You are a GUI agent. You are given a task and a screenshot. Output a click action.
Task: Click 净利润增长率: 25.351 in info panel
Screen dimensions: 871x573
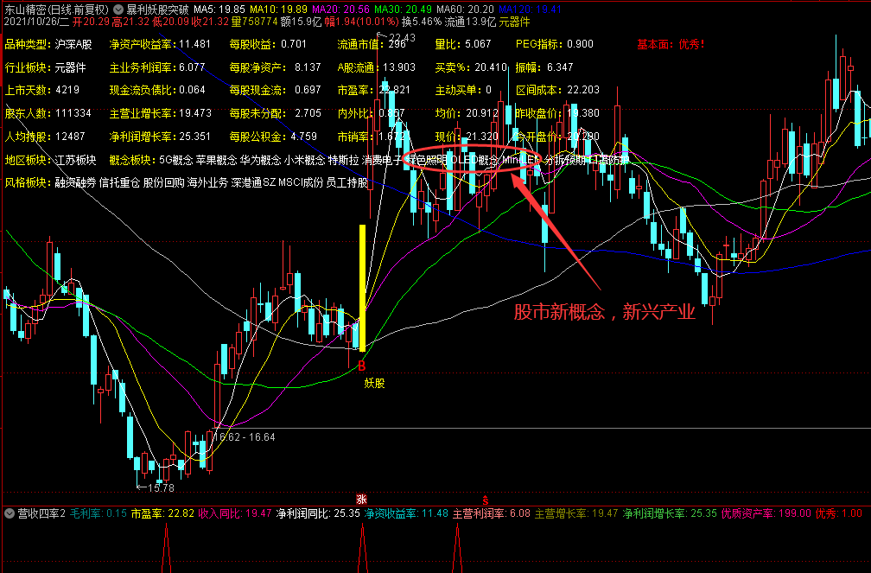pos(160,137)
